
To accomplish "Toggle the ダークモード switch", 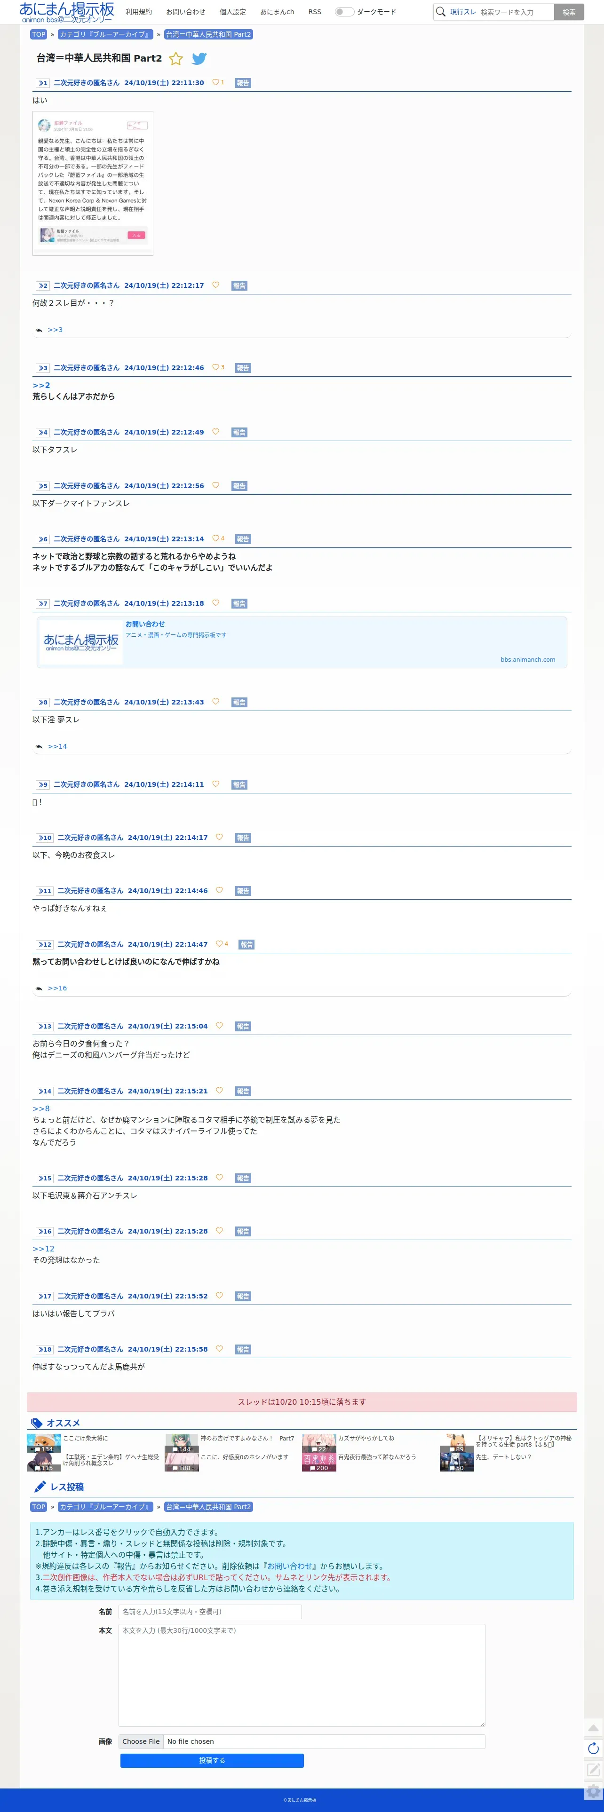I will tap(343, 12).
